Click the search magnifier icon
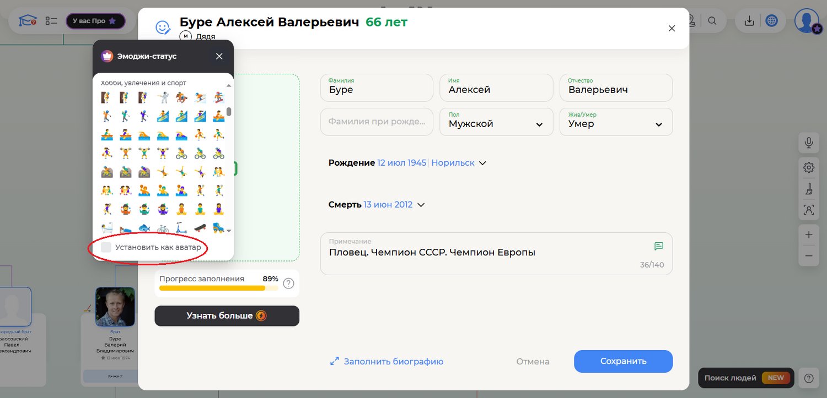The height and width of the screenshot is (398, 827). [712, 21]
